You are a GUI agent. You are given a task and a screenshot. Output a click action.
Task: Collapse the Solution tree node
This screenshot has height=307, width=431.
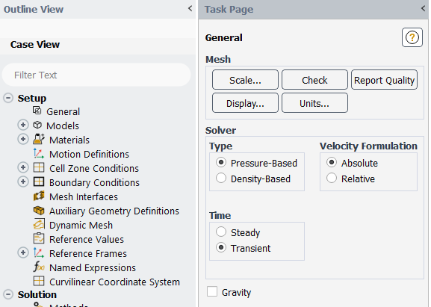pyautogui.click(x=8, y=294)
